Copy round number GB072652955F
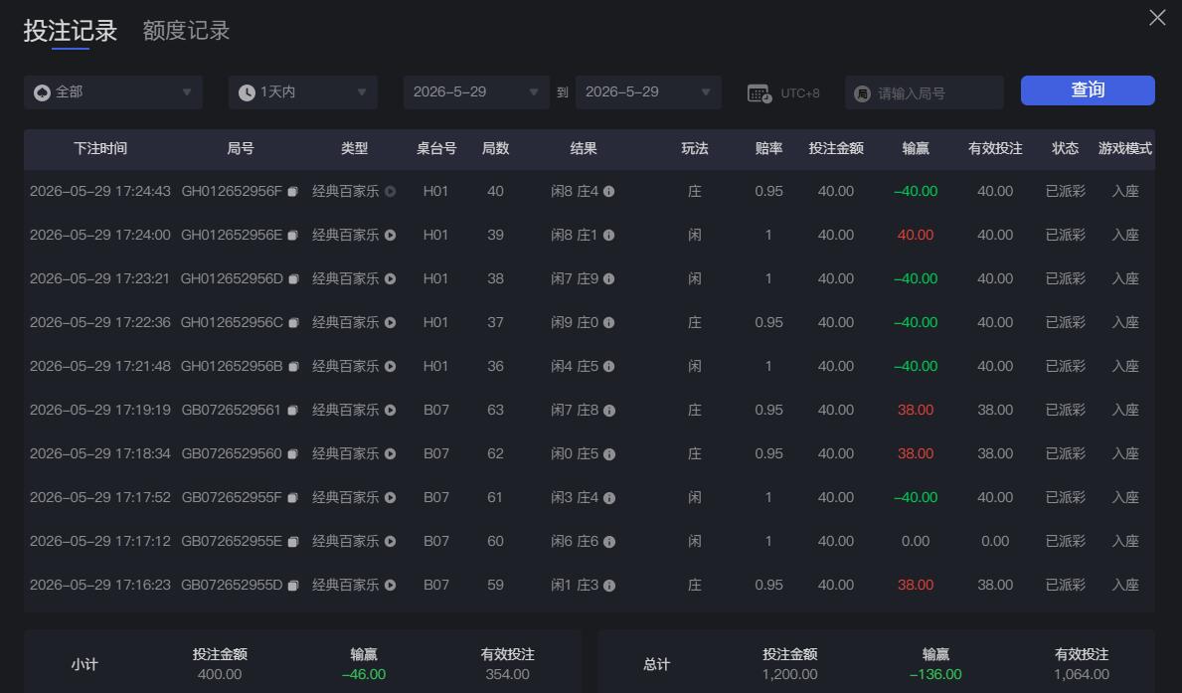This screenshot has width=1182, height=693. [x=293, y=498]
